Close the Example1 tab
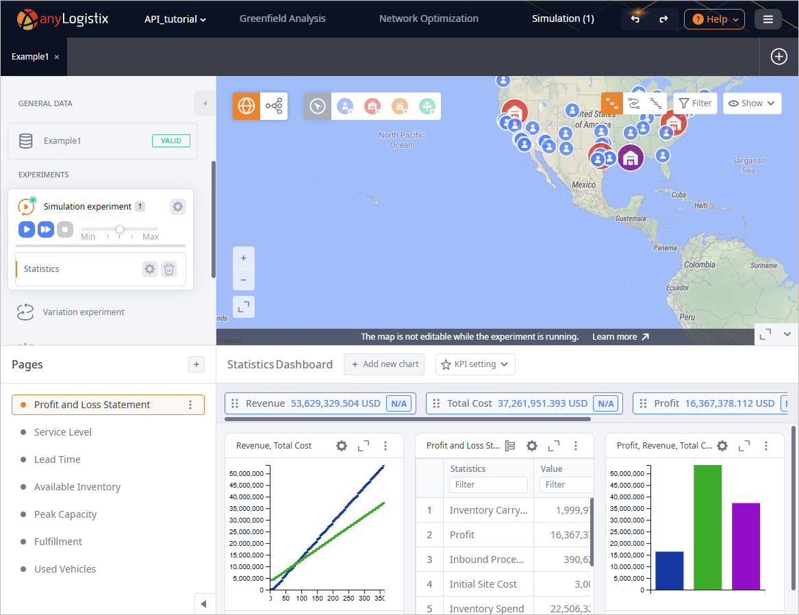The height and width of the screenshot is (615, 799). click(x=57, y=57)
